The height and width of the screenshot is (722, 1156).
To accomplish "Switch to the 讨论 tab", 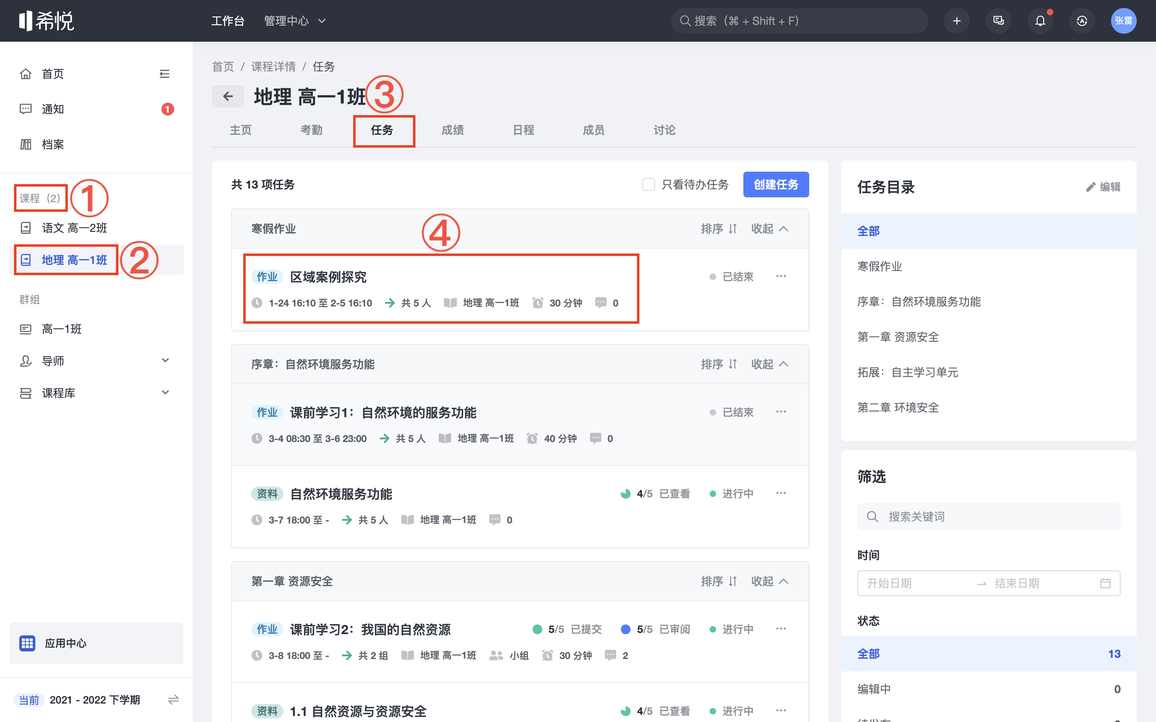I will [x=664, y=130].
